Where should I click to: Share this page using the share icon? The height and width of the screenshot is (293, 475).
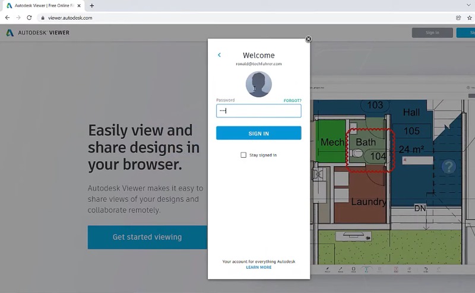click(x=458, y=18)
